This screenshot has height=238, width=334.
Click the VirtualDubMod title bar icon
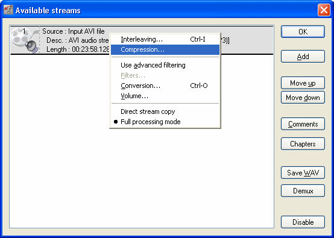pos(8,10)
